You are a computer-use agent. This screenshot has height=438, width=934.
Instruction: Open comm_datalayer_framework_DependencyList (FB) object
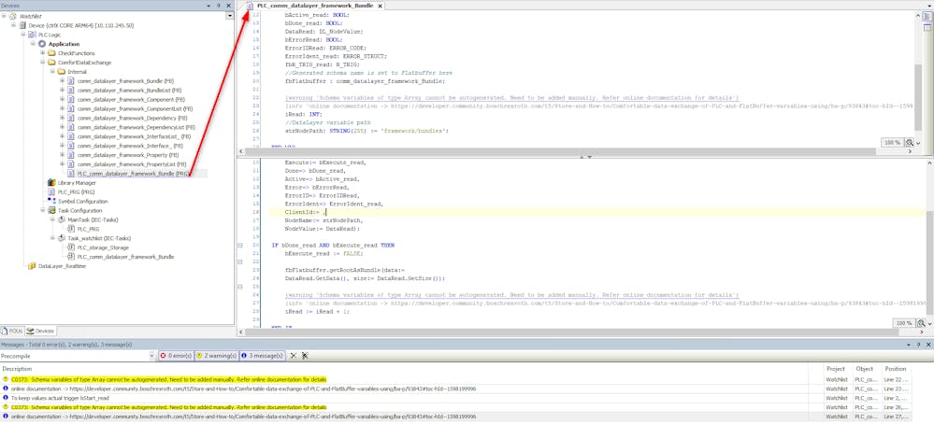click(137, 127)
